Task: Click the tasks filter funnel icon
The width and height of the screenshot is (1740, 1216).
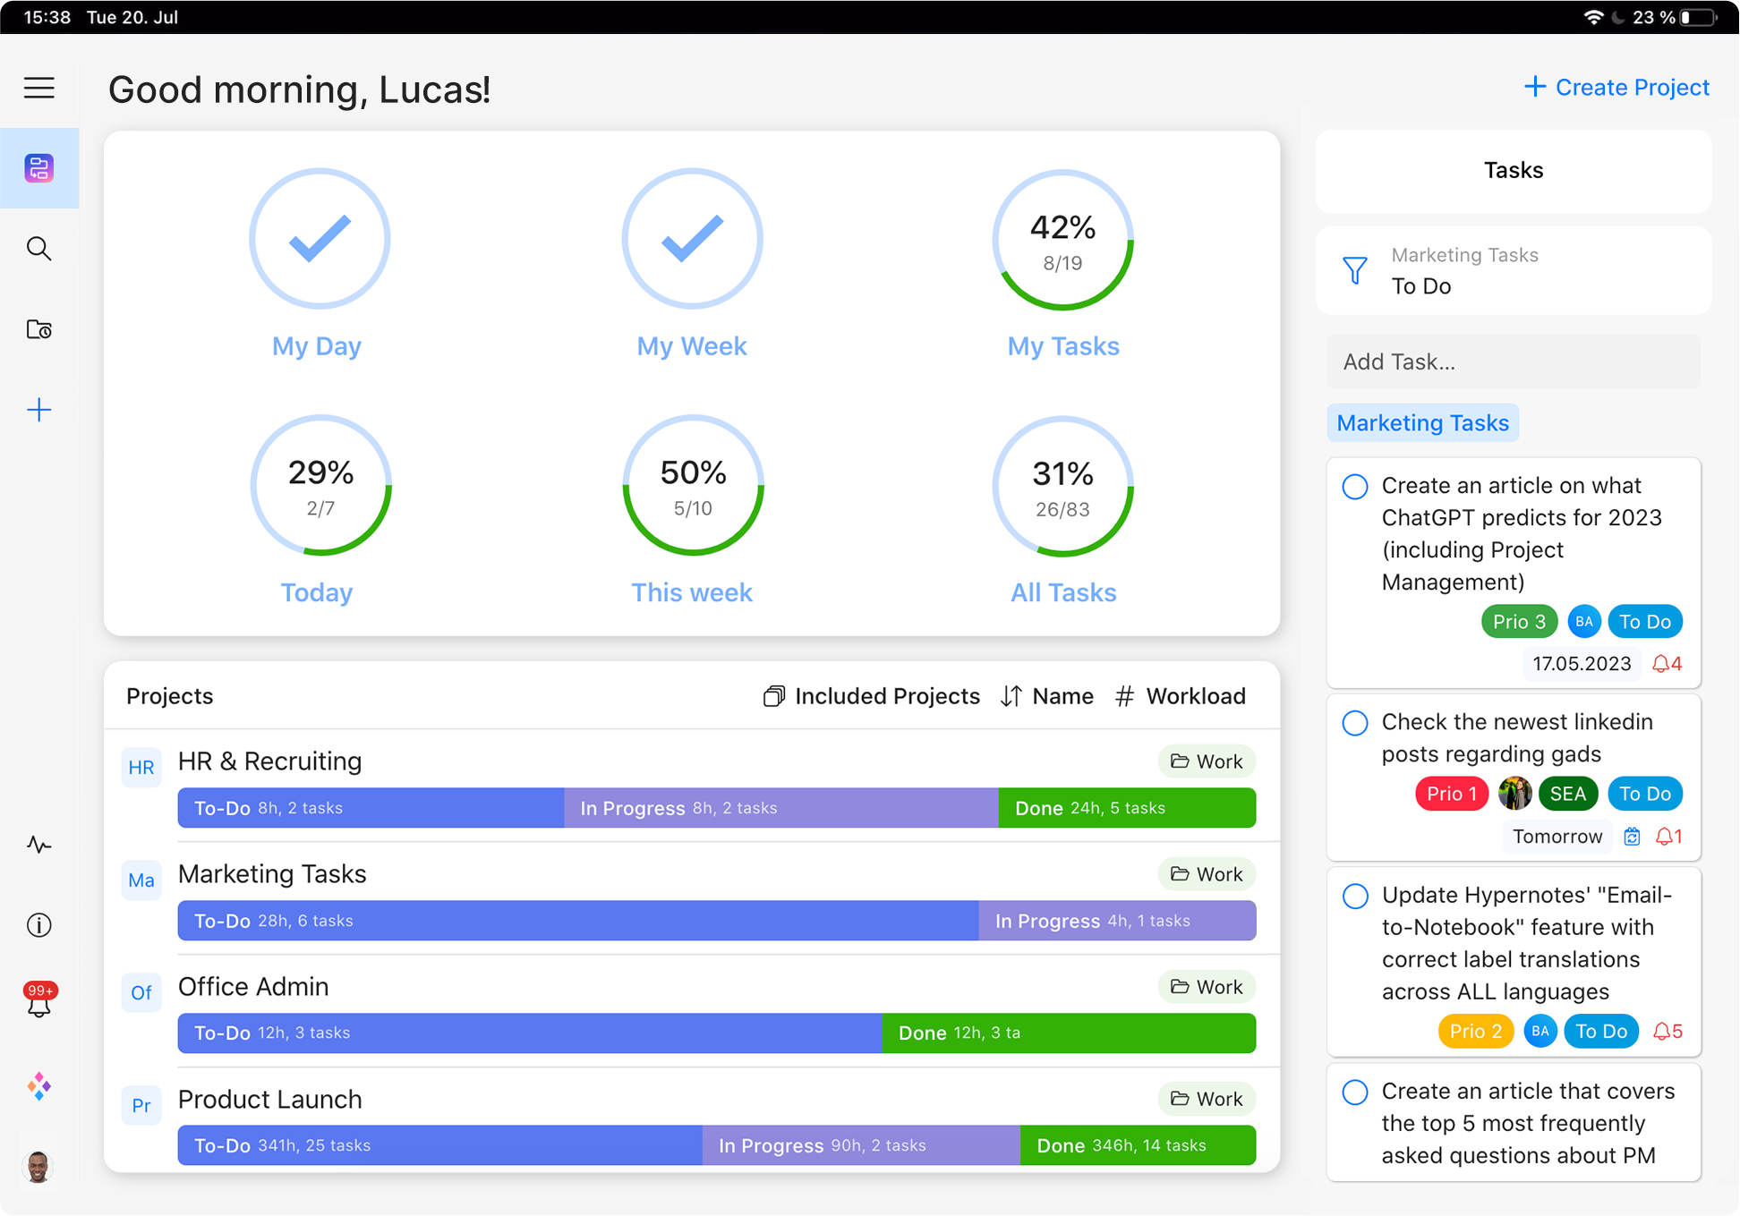Action: 1355,270
